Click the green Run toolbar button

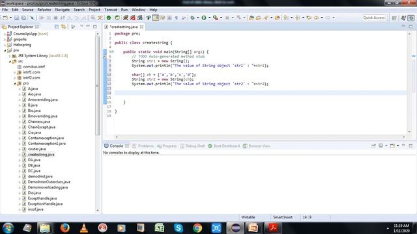[204, 18]
